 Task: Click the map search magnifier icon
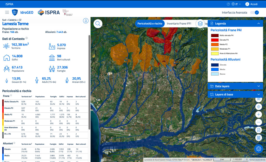tap(98, 24)
